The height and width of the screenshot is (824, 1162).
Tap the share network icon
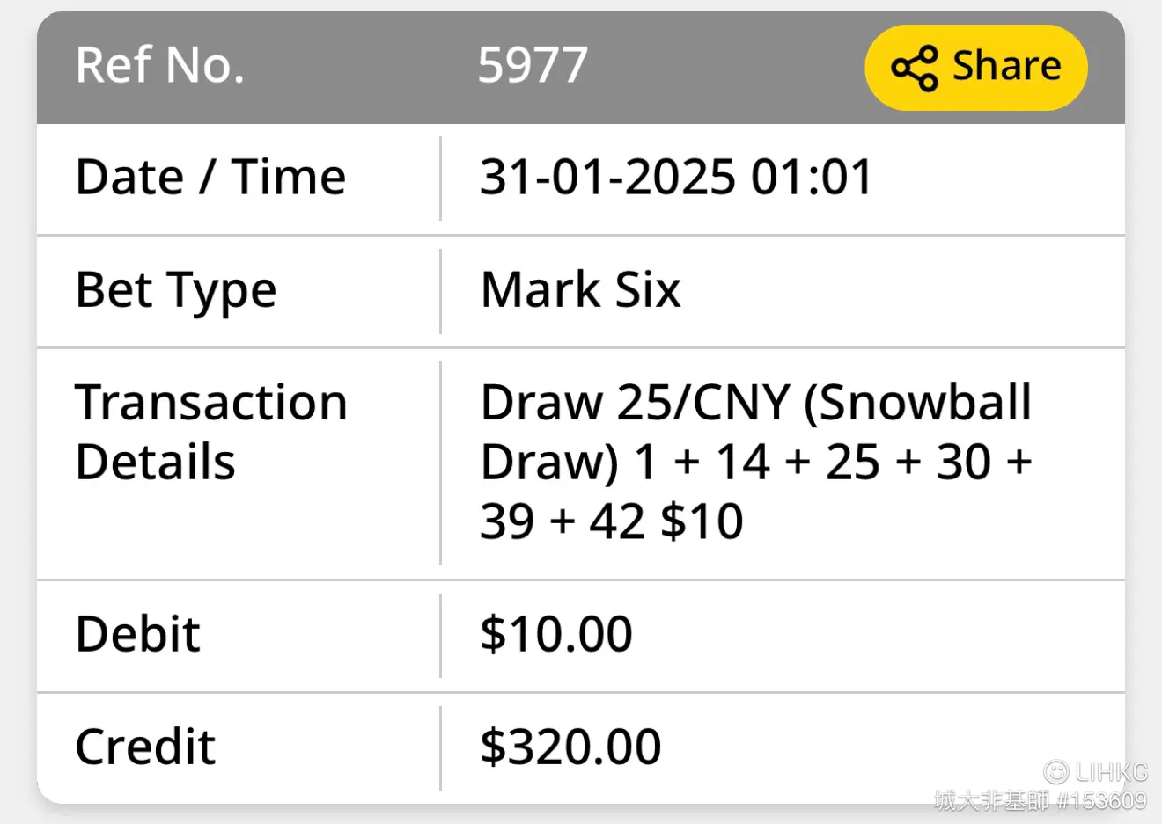[x=915, y=69]
